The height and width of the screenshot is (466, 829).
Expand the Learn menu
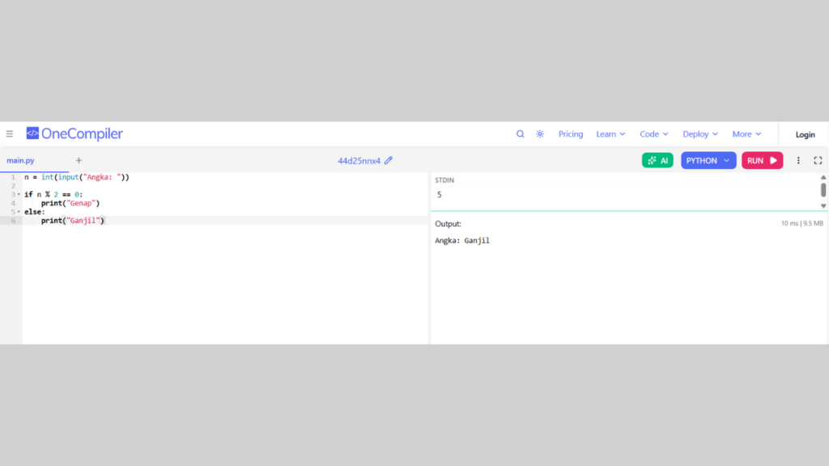coord(610,134)
